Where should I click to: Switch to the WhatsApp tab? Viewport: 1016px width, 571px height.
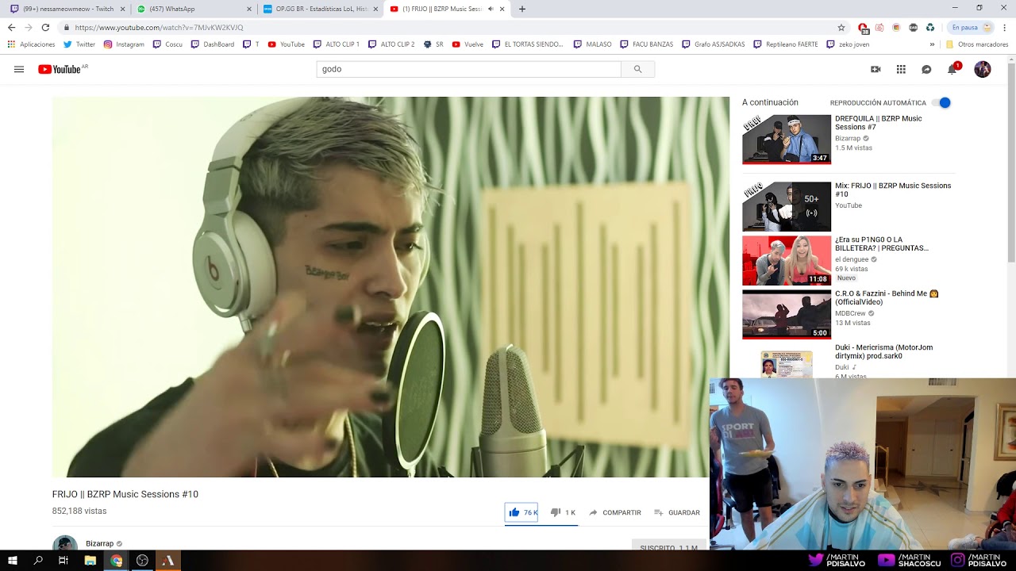coord(193,9)
